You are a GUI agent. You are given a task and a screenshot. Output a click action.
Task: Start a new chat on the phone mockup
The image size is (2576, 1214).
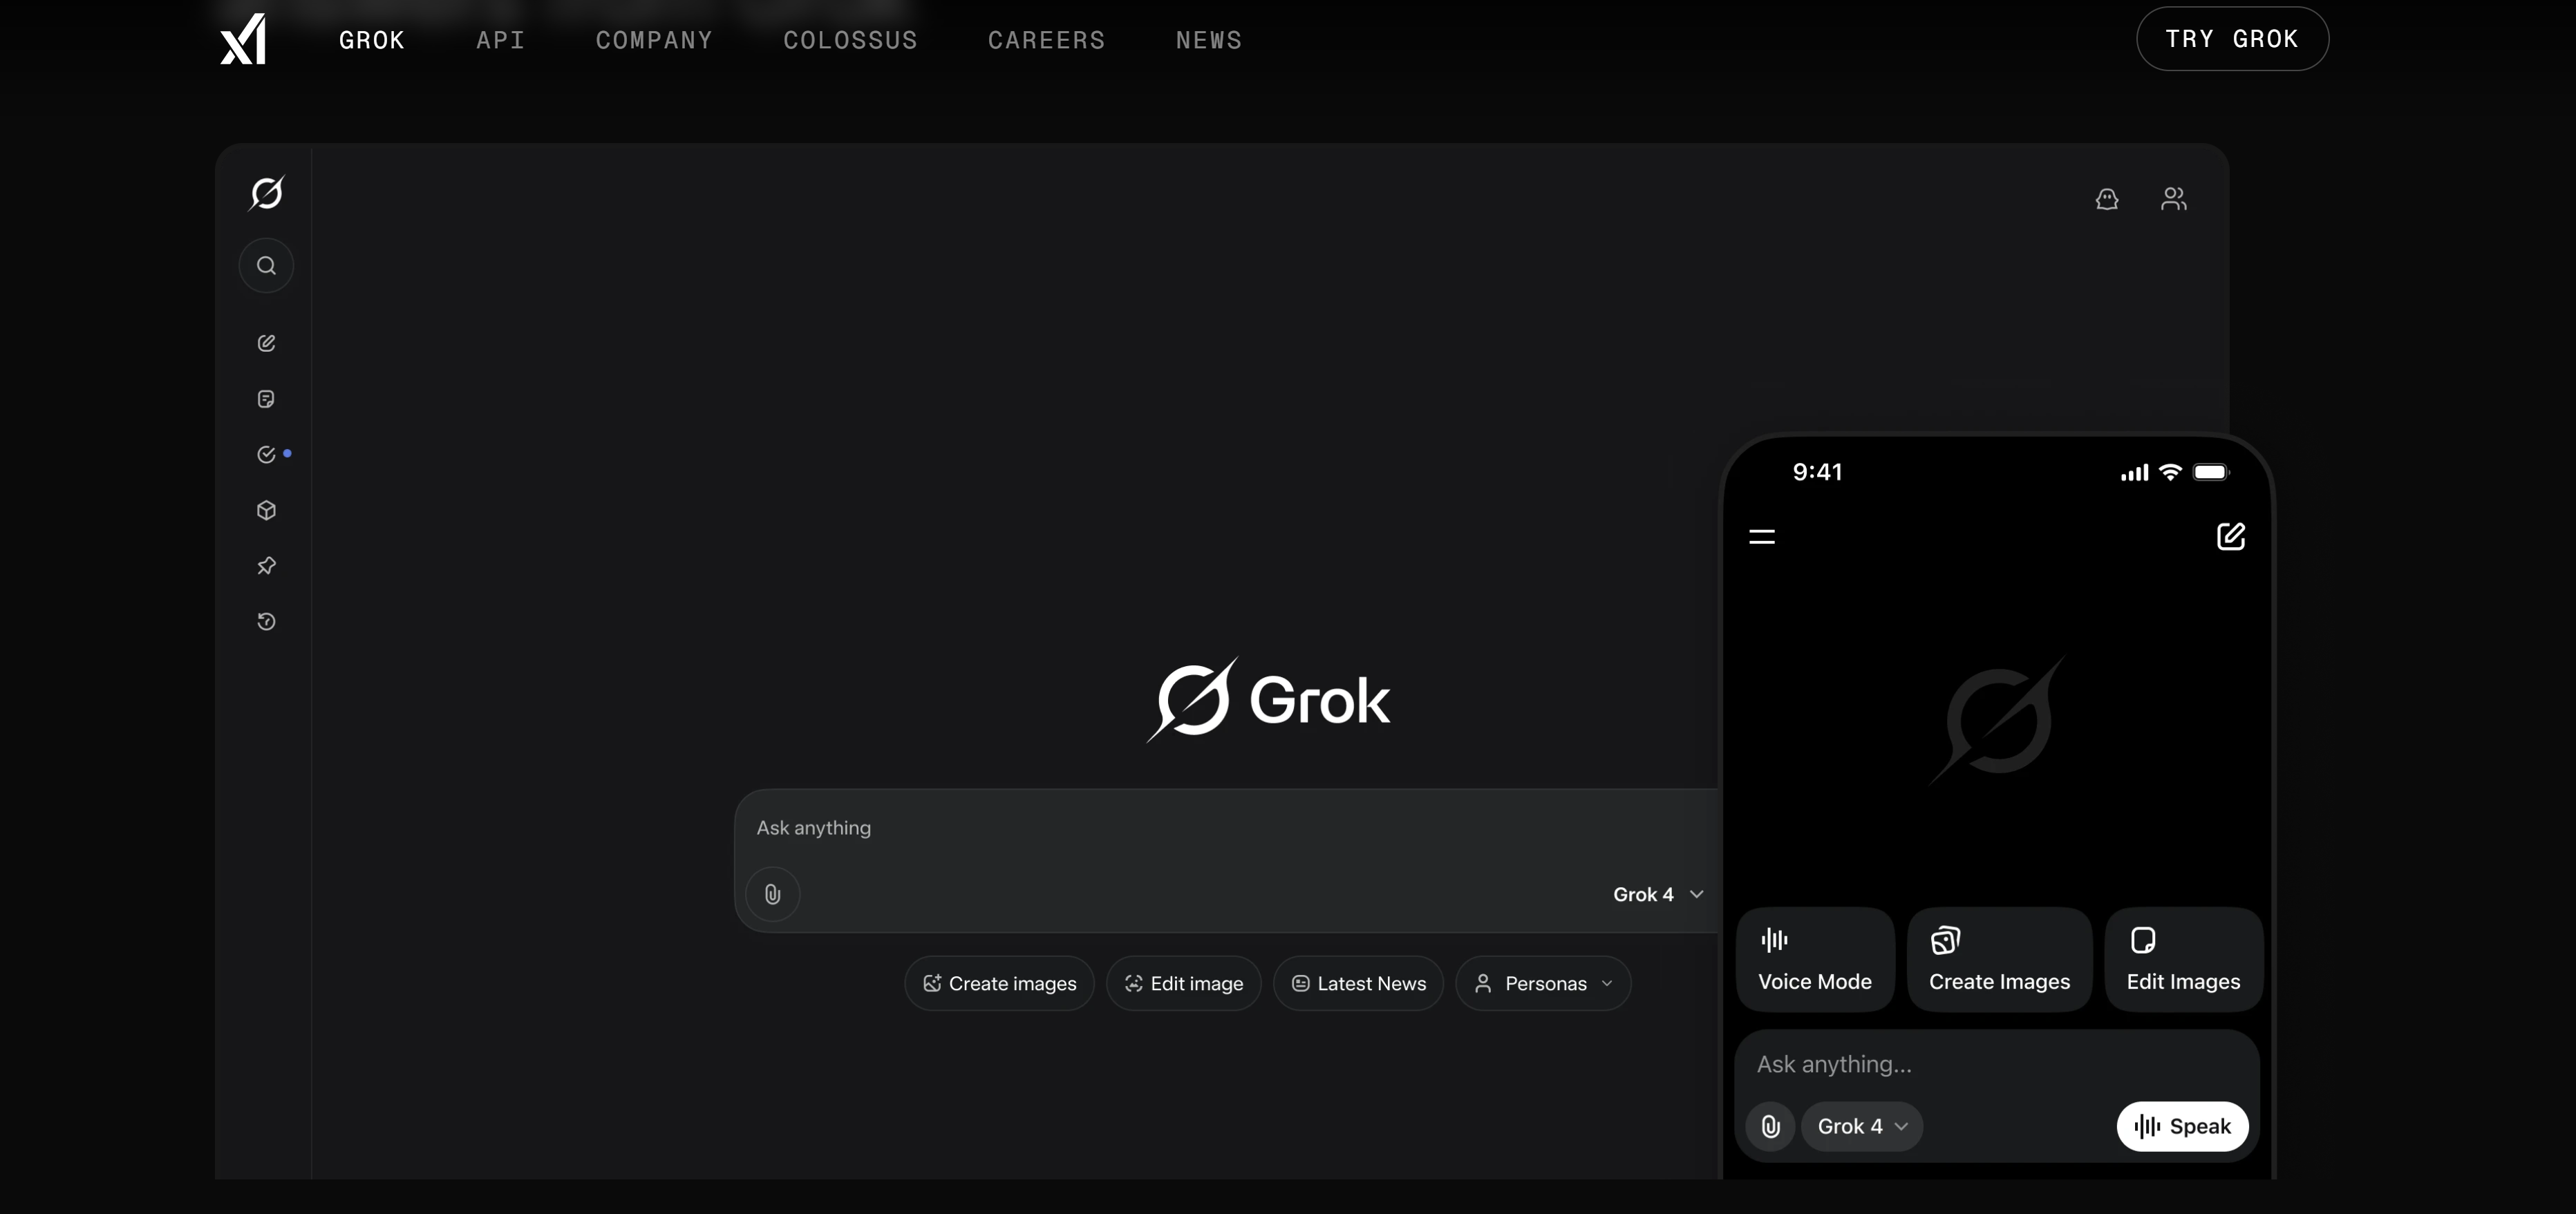coord(2231,537)
